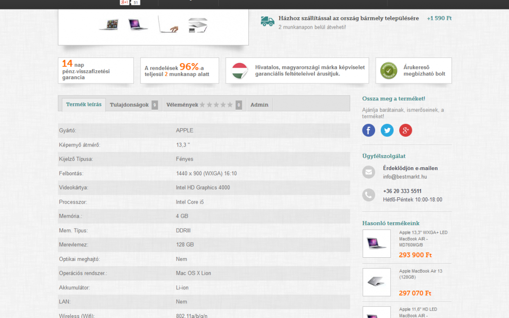
Task: Click the Akkumulátor label
Action: (x=74, y=287)
